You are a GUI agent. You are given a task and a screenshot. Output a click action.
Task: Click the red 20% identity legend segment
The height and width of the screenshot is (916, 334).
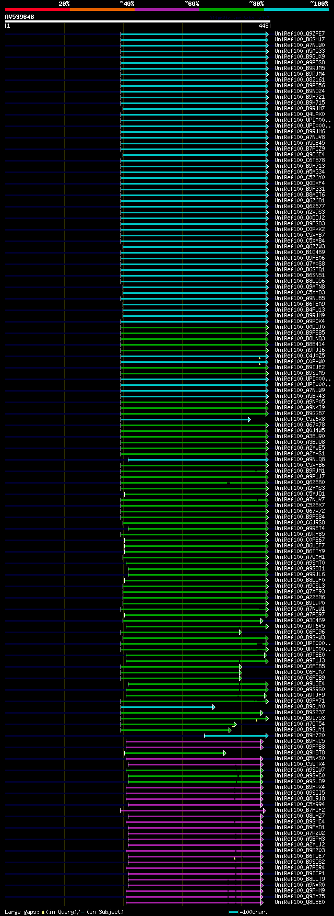37,9
